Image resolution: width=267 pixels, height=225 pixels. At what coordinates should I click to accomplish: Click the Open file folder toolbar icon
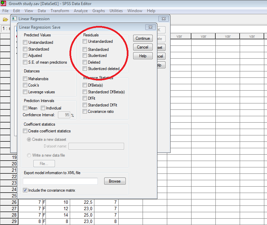point(5,19)
